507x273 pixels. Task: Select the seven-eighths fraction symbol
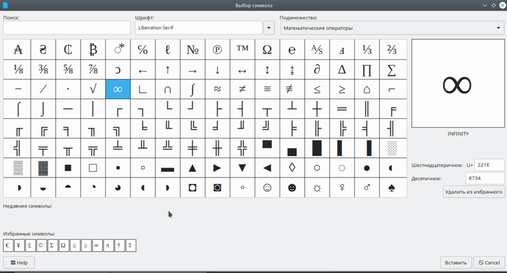click(93, 70)
